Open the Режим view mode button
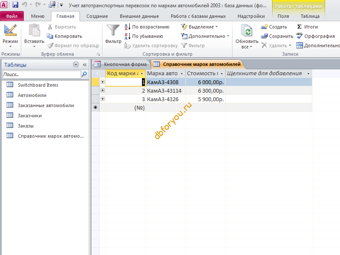This screenshot has height=255, width=340. point(10,36)
